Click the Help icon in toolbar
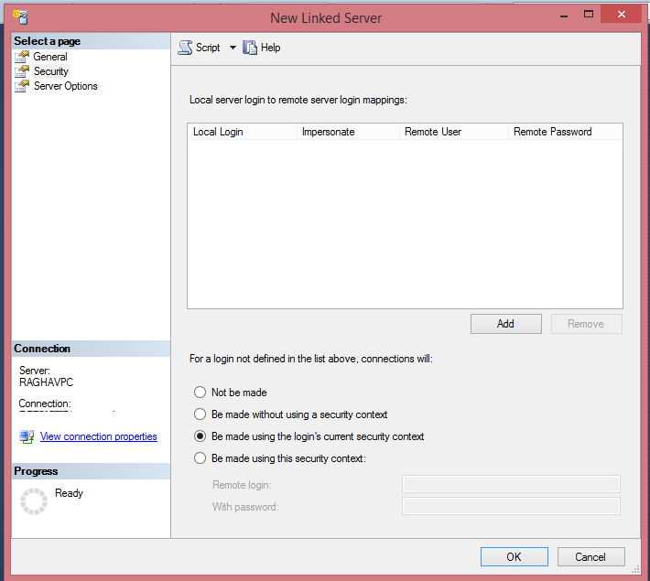Image resolution: width=650 pixels, height=581 pixels. (250, 48)
